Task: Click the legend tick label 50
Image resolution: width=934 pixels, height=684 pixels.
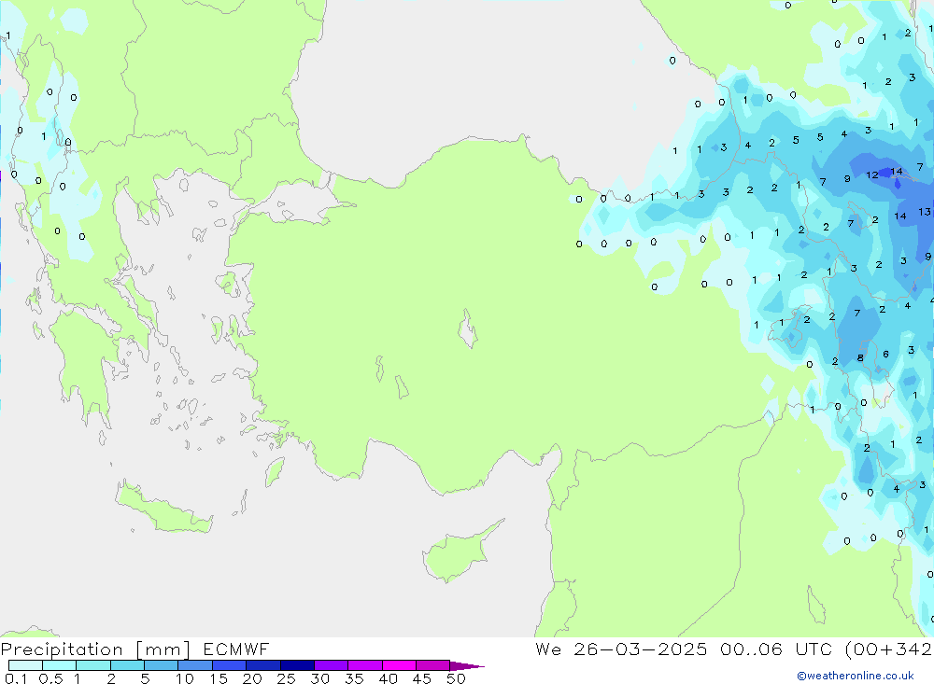Action: coord(456,678)
